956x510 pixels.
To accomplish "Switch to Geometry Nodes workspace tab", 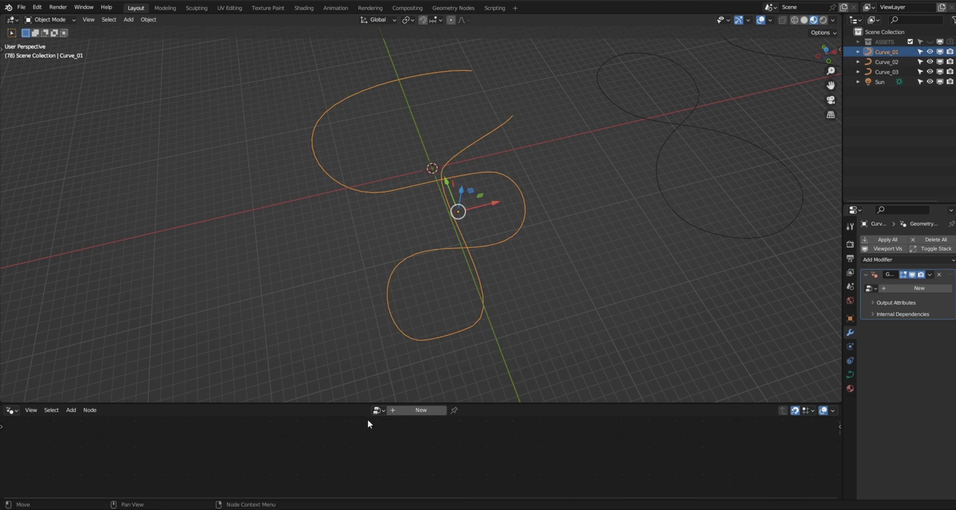I will tap(453, 8).
